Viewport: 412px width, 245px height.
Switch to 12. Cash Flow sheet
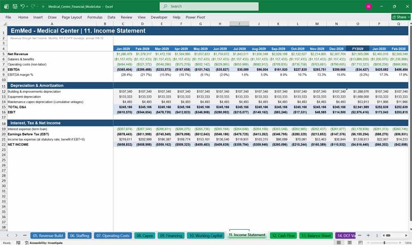[283, 236]
